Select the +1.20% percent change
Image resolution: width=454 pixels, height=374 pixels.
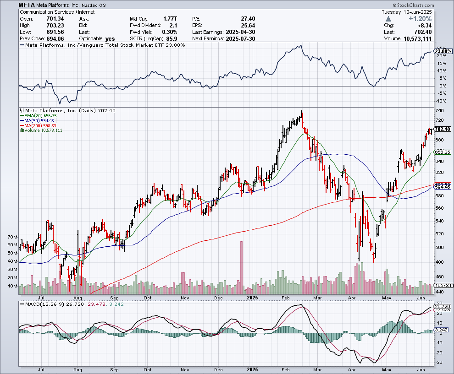point(420,19)
